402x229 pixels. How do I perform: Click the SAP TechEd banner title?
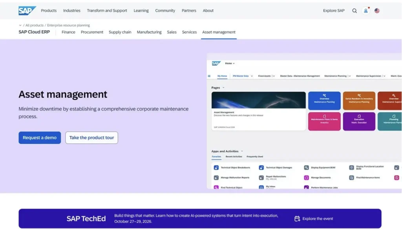[86, 218]
